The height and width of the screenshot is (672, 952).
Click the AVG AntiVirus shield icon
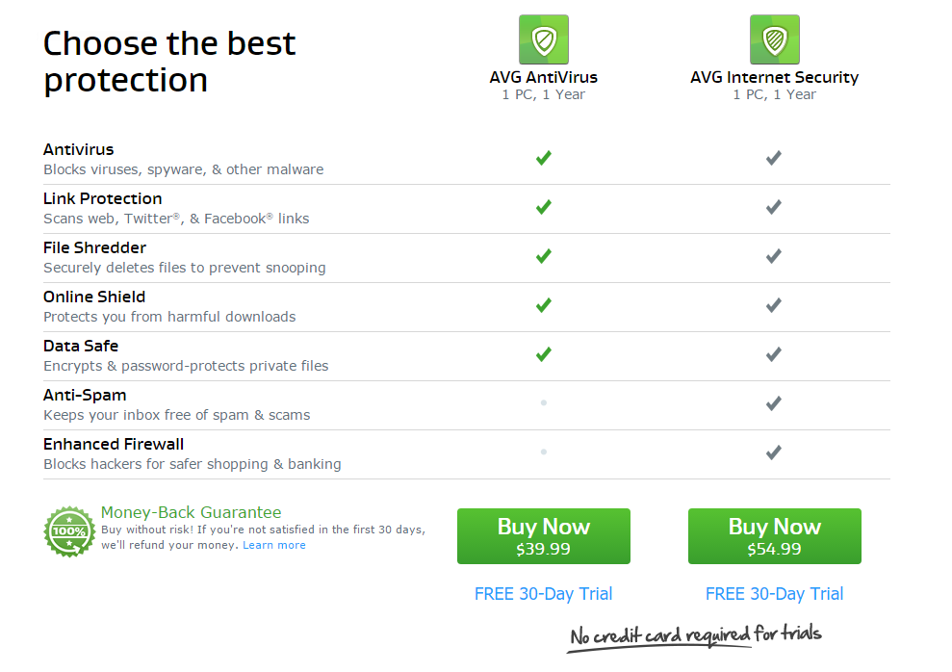pyautogui.click(x=543, y=39)
